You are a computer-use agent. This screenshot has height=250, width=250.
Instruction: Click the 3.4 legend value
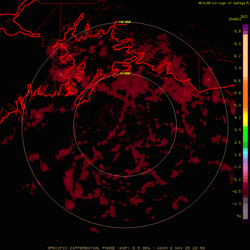pyautogui.click(x=237, y=130)
